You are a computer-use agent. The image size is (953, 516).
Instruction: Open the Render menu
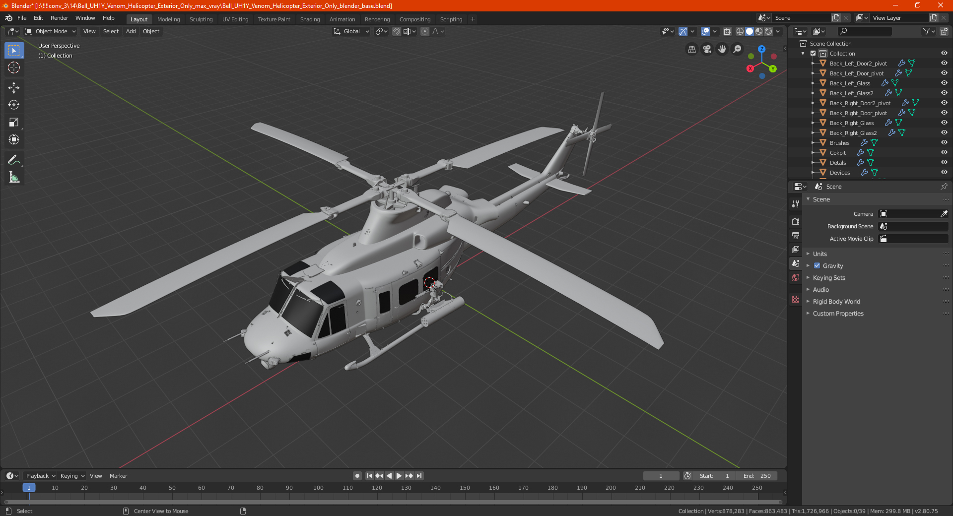59,18
